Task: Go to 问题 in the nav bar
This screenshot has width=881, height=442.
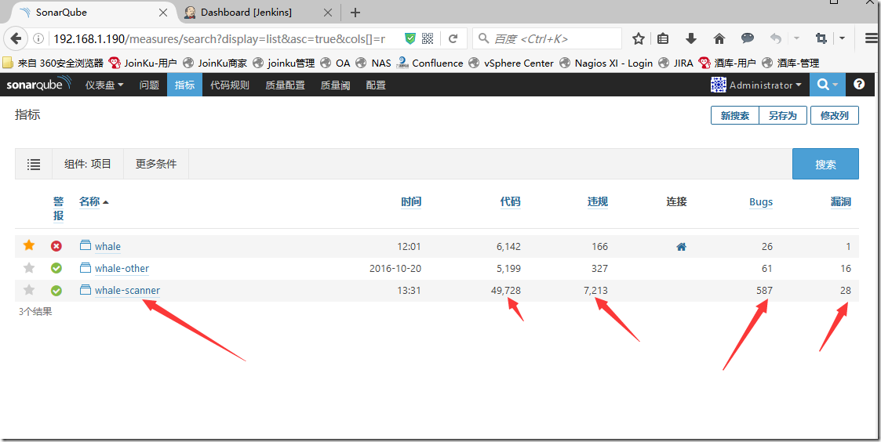Action: (x=149, y=85)
